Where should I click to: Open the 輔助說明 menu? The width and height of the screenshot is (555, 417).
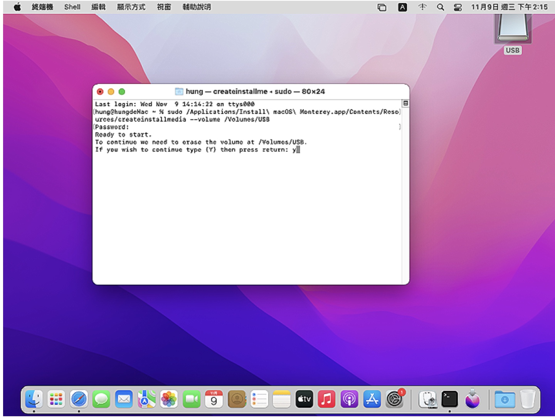(197, 7)
